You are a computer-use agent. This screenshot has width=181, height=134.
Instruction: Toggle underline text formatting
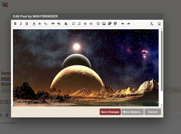coord(27,24)
